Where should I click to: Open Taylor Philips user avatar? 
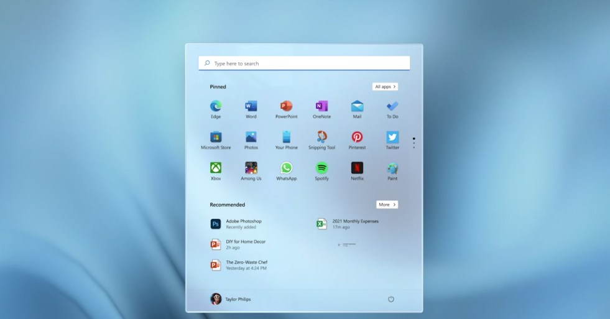click(216, 298)
